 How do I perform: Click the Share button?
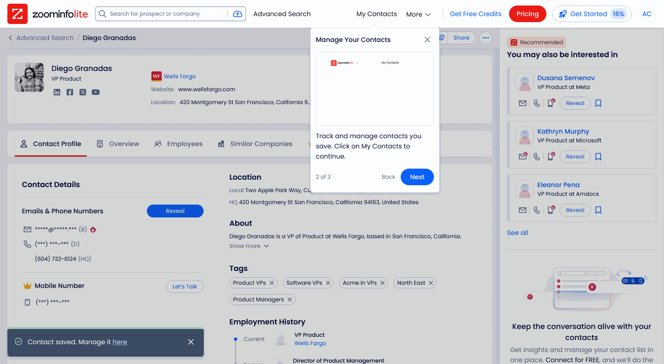coord(461,38)
